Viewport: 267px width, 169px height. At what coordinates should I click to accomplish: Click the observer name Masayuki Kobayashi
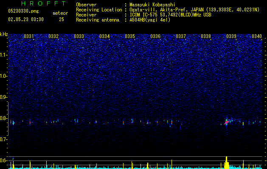pyautogui.click(x=152, y=5)
